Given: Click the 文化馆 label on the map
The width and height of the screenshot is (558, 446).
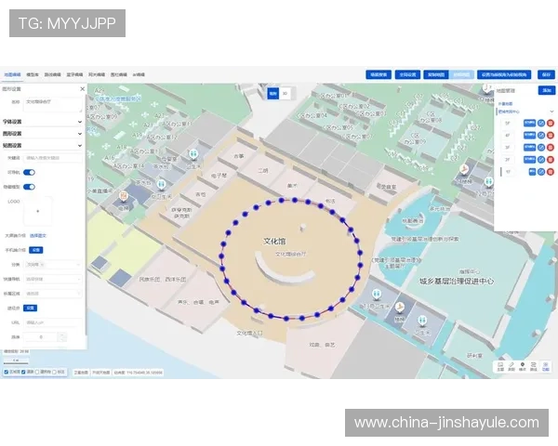Looking at the screenshot, I should tap(274, 242).
